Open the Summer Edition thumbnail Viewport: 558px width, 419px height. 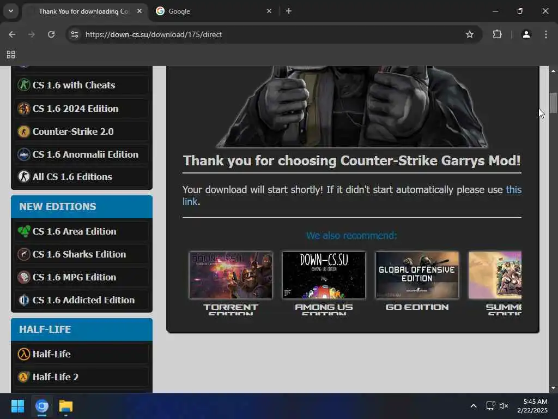[495, 275]
